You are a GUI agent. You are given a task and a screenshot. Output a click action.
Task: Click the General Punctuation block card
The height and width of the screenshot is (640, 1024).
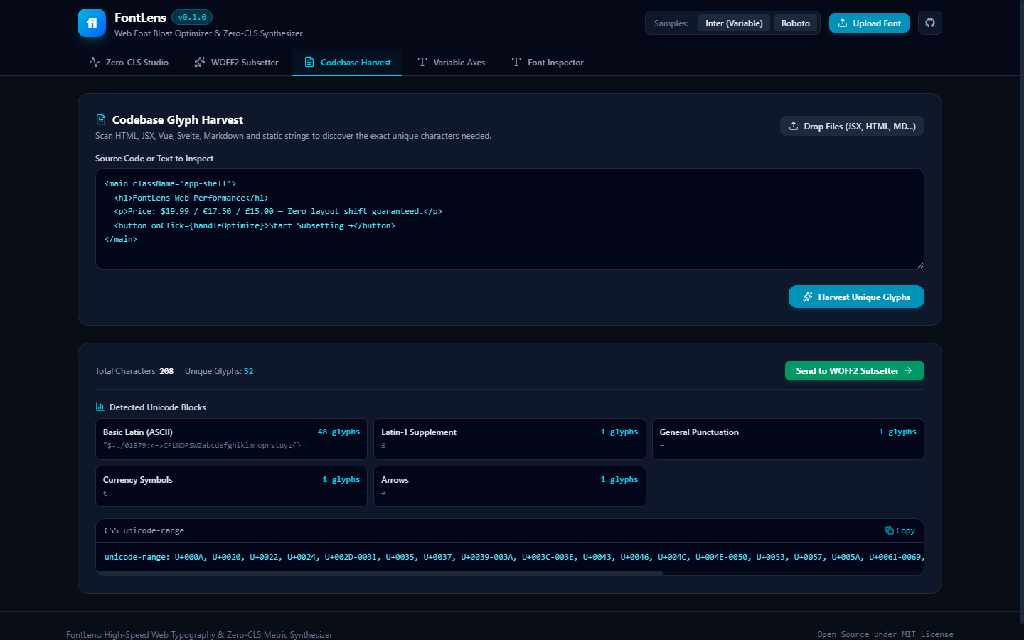tap(788, 439)
